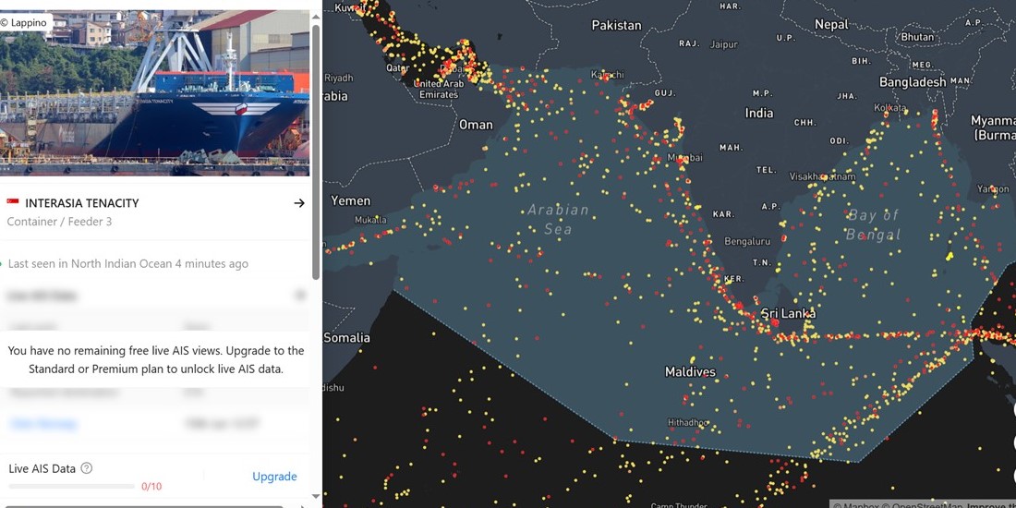Image resolution: width=1016 pixels, height=508 pixels.
Task: Open the INTERASIA TENACITY ship photo
Action: point(154,92)
